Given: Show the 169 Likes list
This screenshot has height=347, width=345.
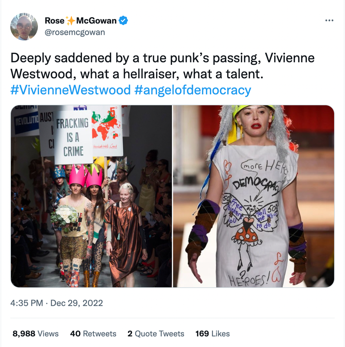Looking at the screenshot, I should [x=213, y=334].
